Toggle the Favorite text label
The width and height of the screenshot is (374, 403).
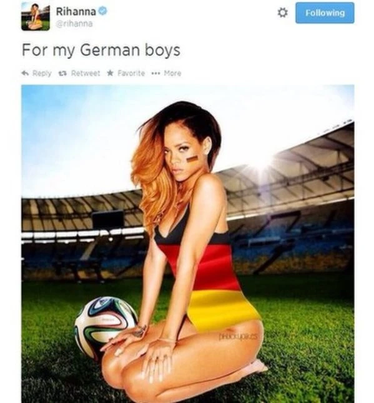coord(131,73)
